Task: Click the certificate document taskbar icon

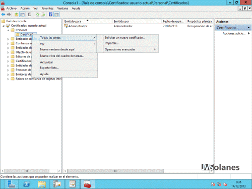Action: coord(73,184)
